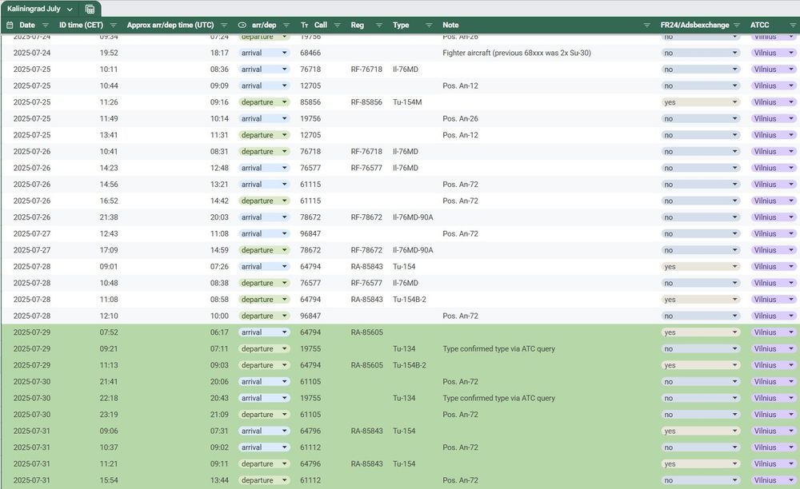Screen dimensions: 800x489
Task: Open the Date column filter icon
Action: point(46,25)
